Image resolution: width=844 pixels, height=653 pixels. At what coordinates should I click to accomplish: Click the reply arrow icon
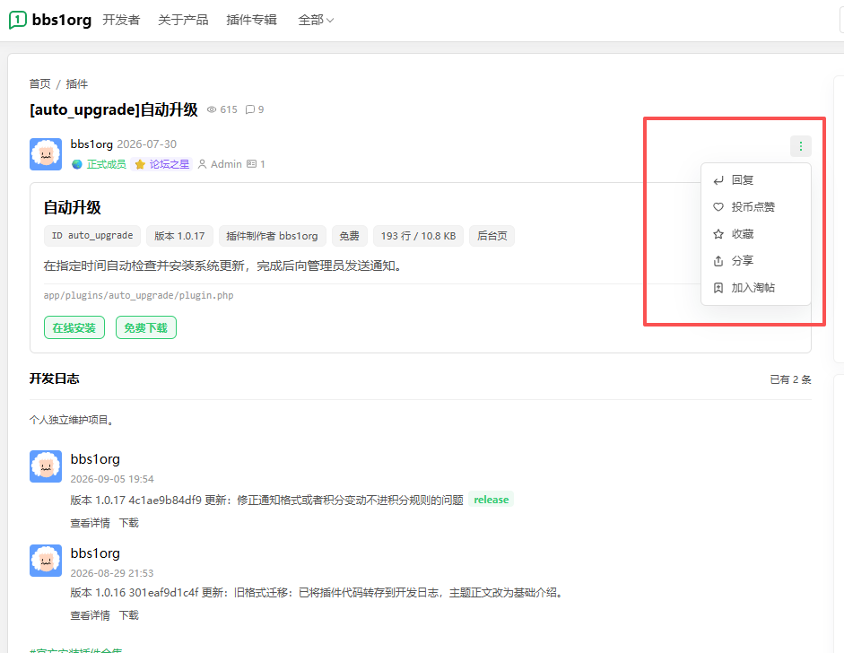pos(718,180)
